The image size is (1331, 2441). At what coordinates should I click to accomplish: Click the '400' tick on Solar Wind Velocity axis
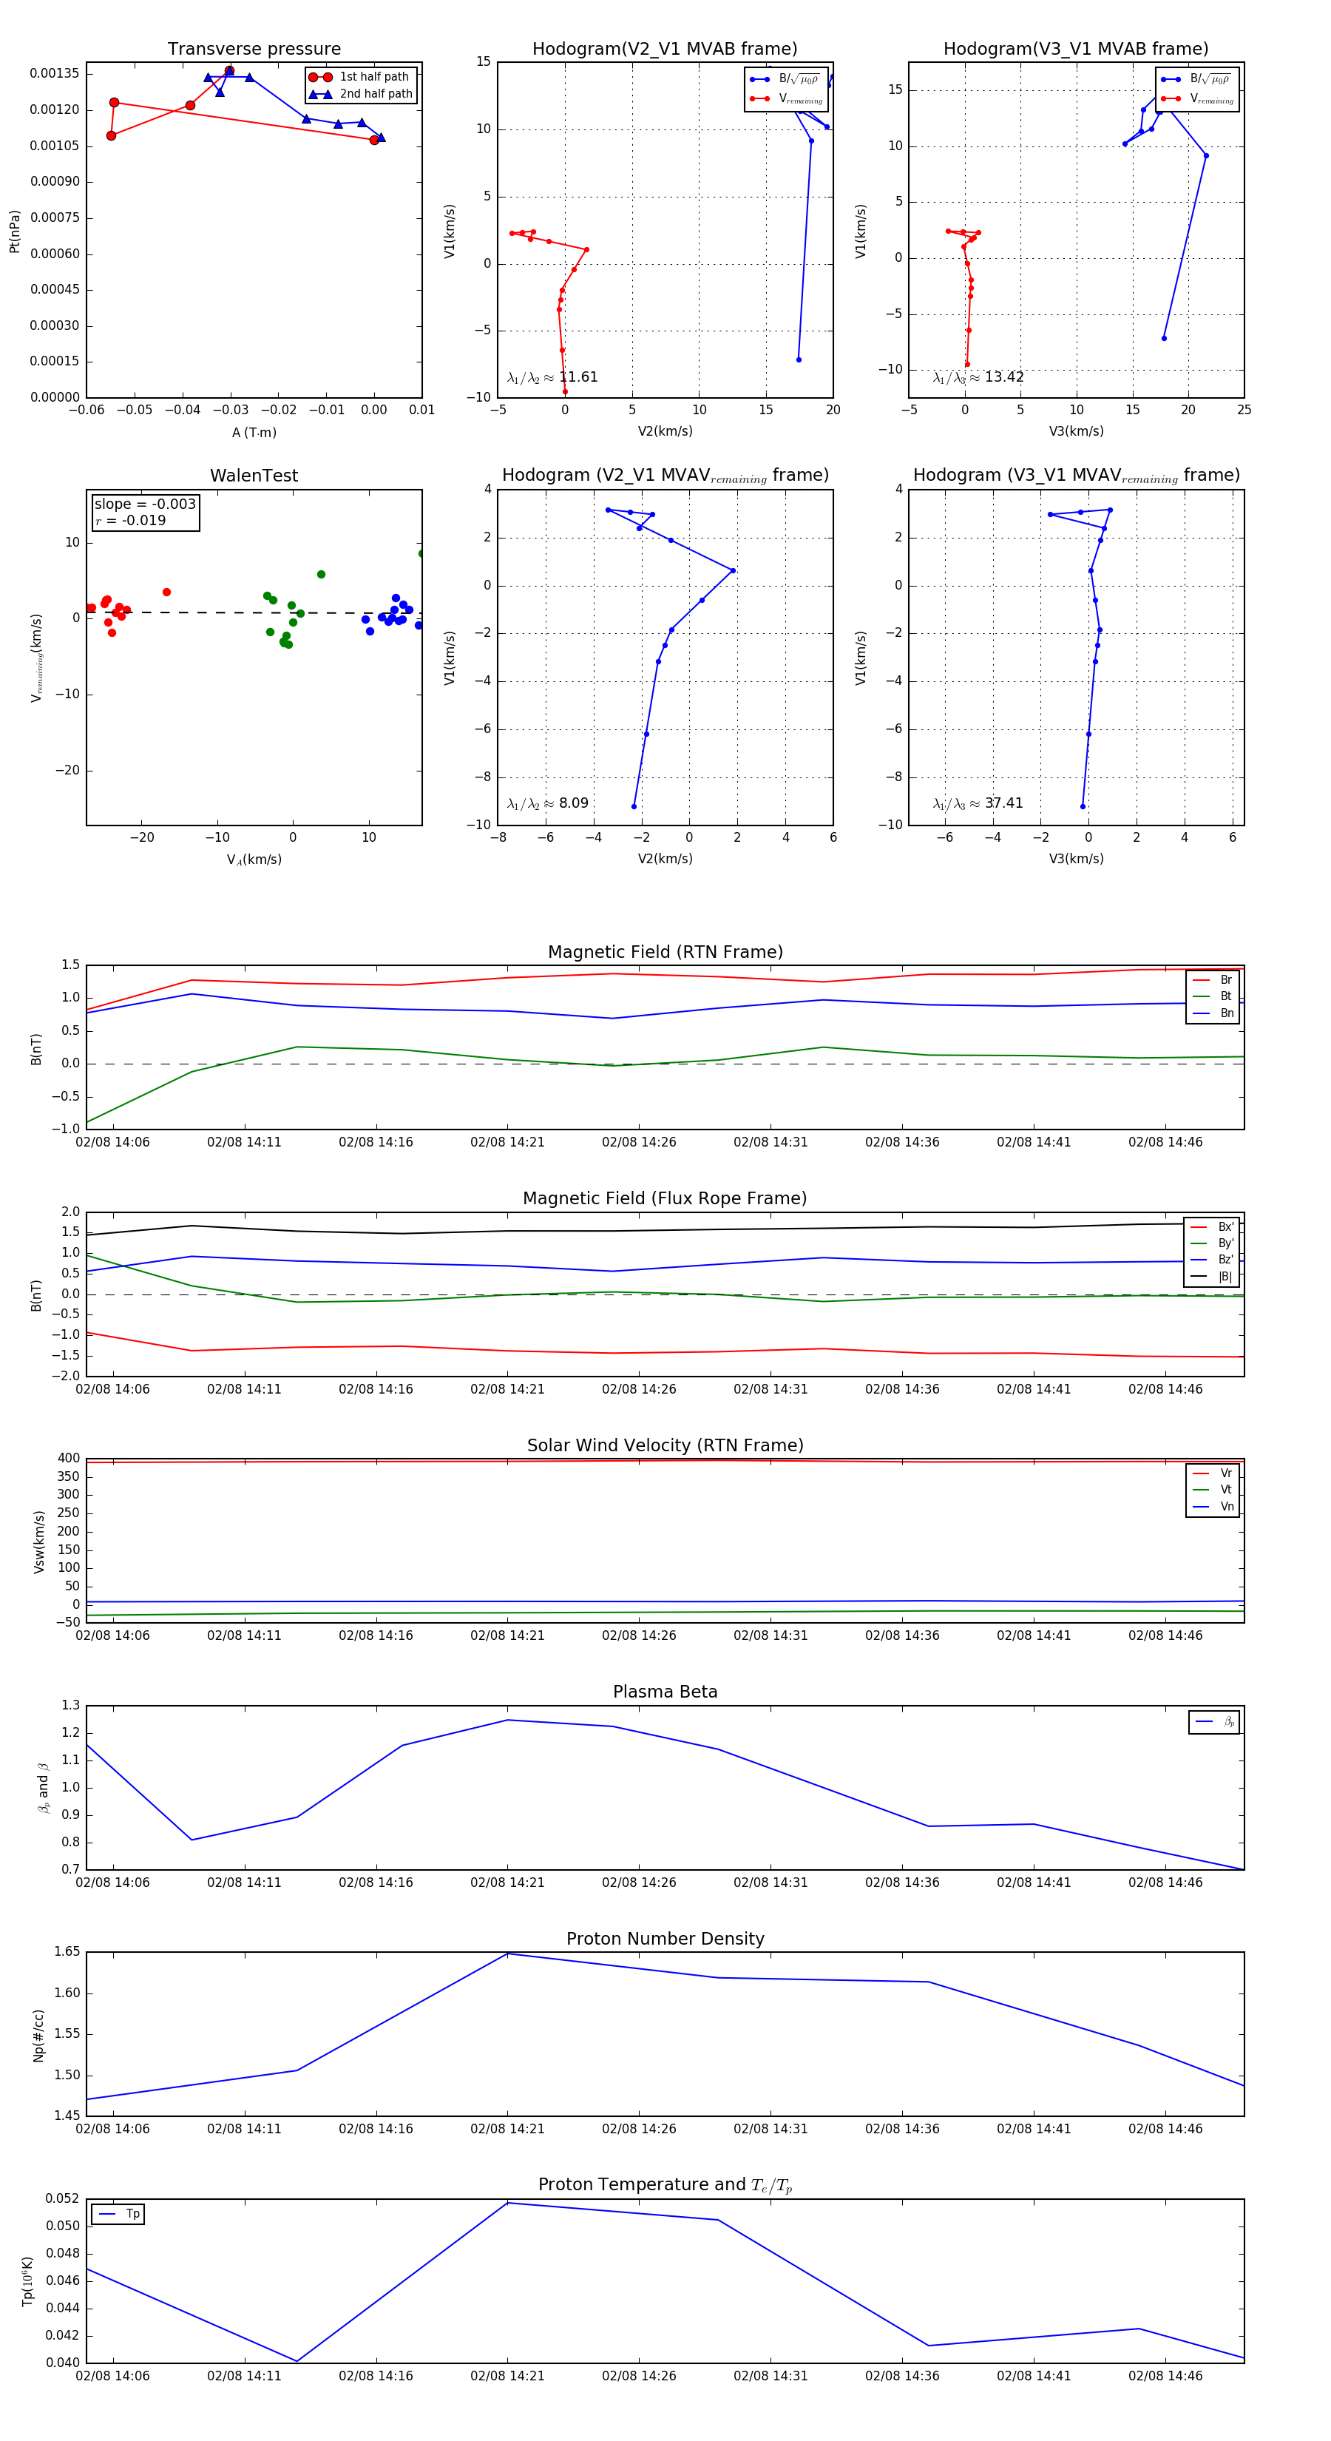click(x=68, y=1459)
